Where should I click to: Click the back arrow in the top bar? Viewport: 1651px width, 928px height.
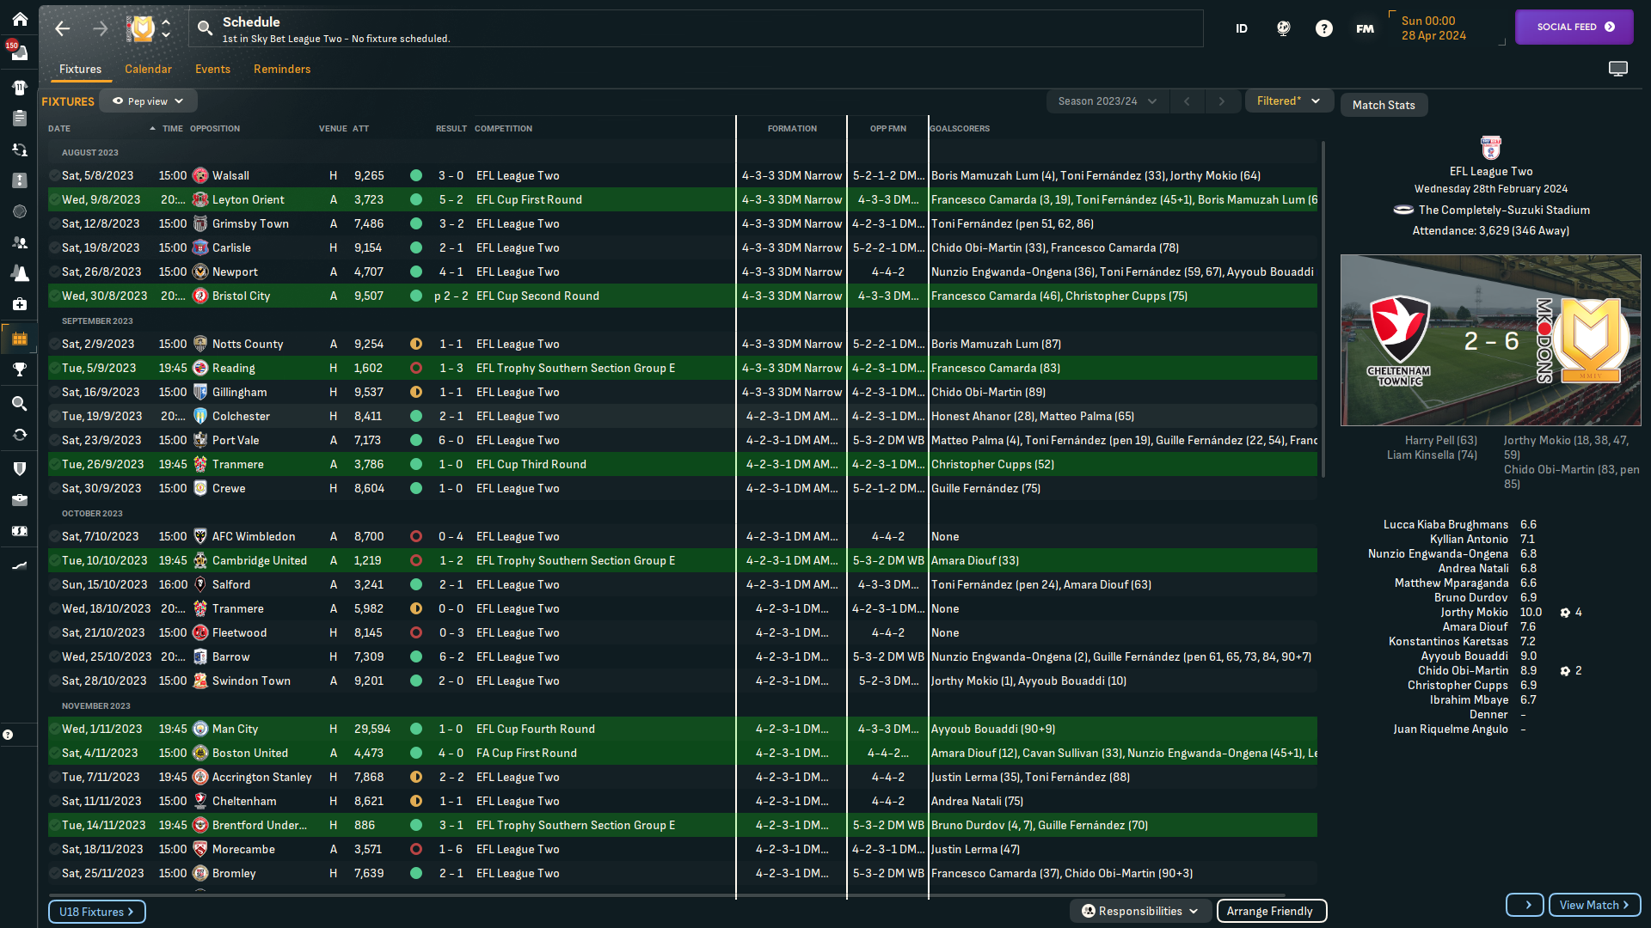(x=62, y=28)
